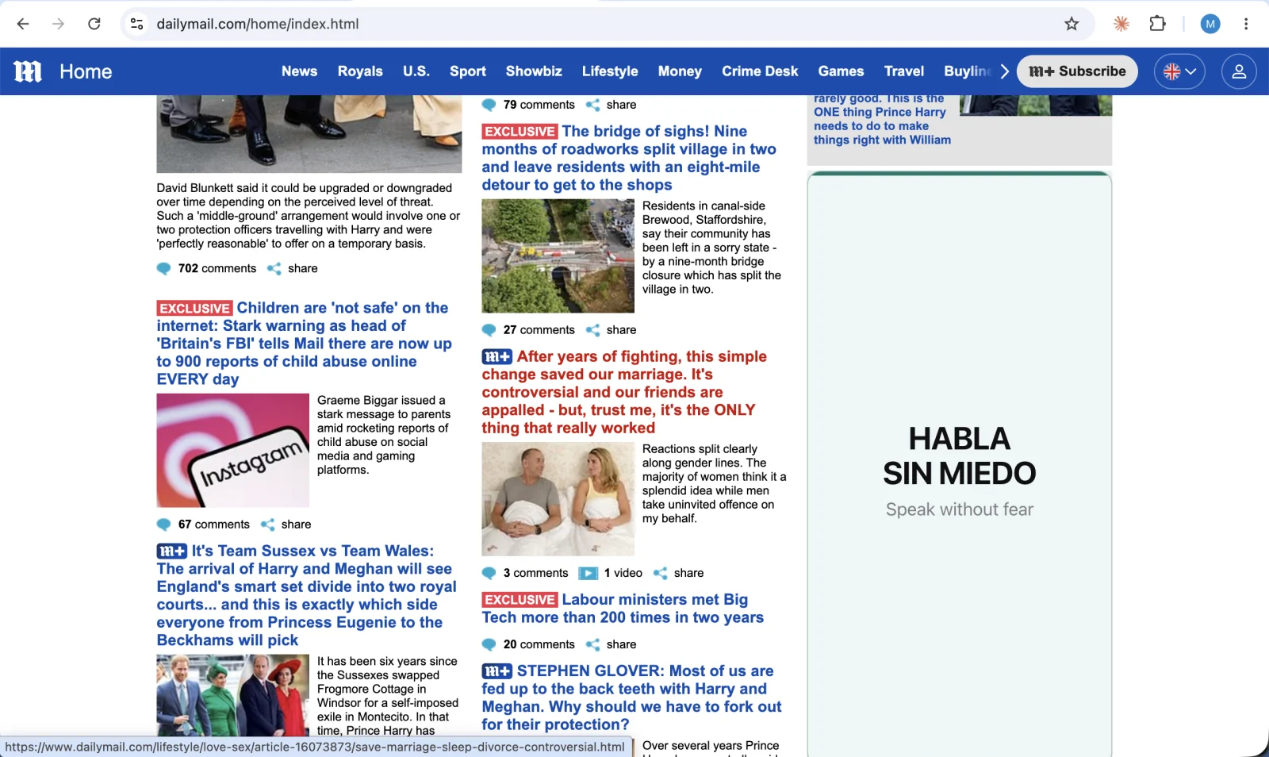Open the Travel section
Screen dimensions: 1269x757
pos(904,71)
